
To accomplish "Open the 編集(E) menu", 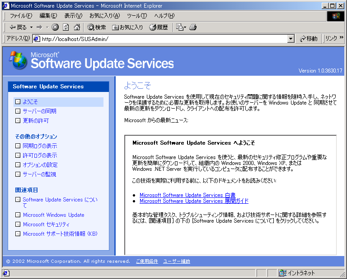I will [48, 16].
